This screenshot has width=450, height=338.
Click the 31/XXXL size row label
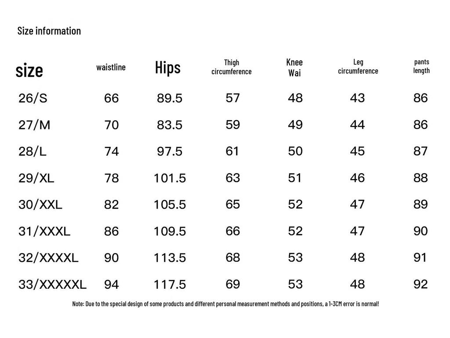[44, 231]
